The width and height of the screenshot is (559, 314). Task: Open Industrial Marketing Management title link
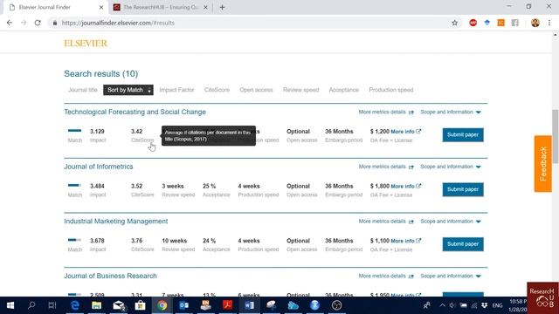[116, 221]
